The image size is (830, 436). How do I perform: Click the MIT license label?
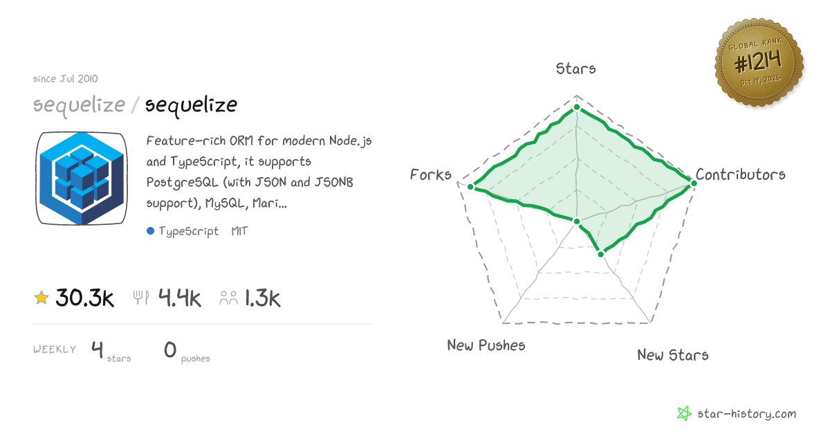point(239,231)
